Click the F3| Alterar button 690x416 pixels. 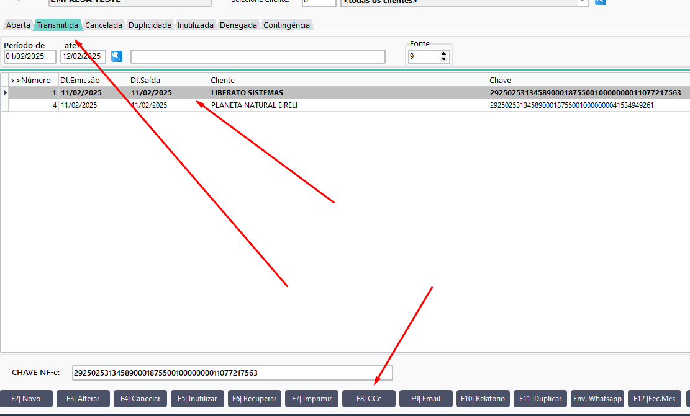(x=83, y=399)
